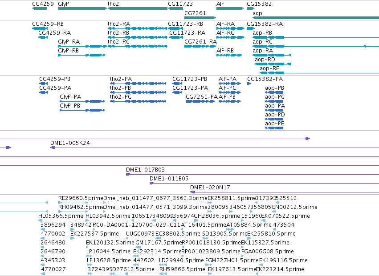379x276 pixels.
Task: Select protein CG11723-PA
Action: 177,92
